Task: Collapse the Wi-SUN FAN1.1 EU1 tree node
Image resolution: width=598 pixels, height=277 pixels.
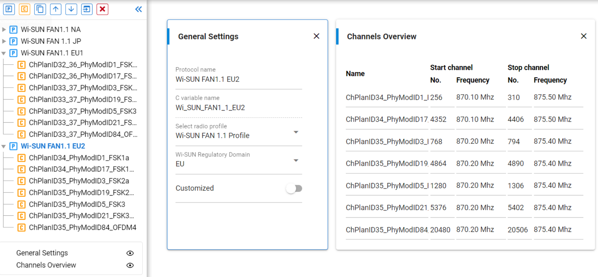Action: pyautogui.click(x=4, y=53)
